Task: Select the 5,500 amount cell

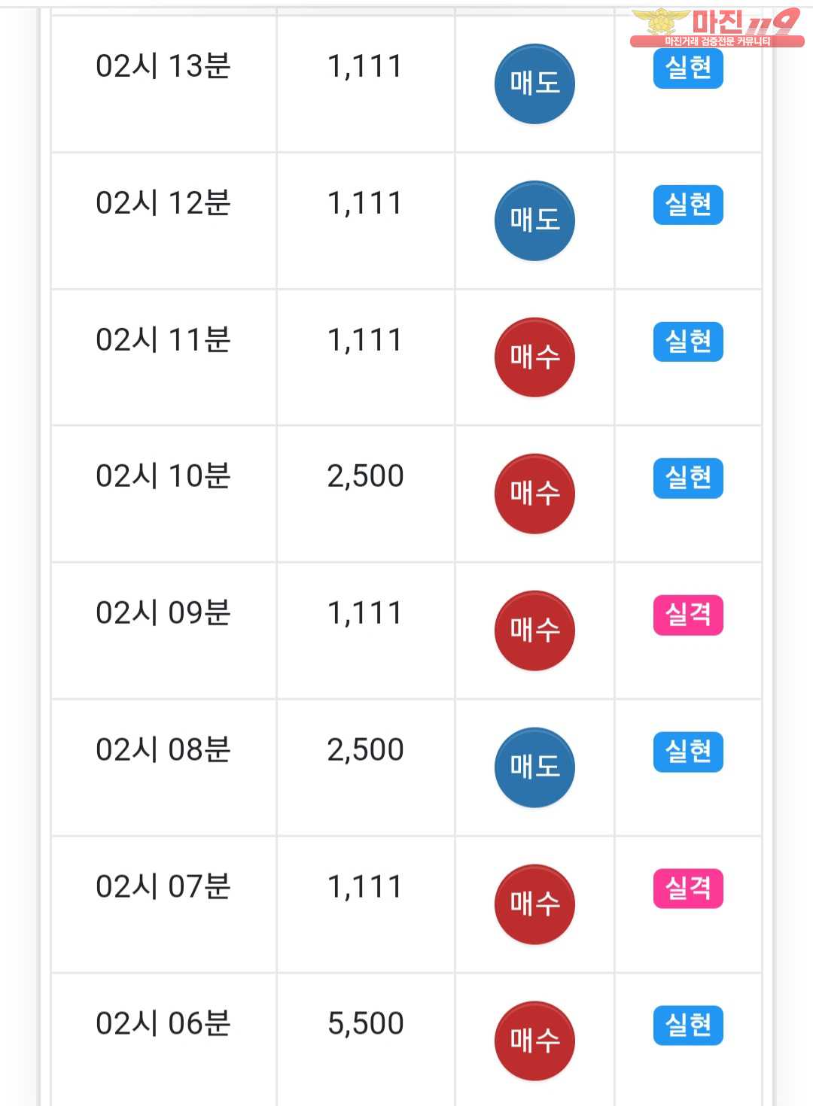Action: pyautogui.click(x=366, y=1024)
